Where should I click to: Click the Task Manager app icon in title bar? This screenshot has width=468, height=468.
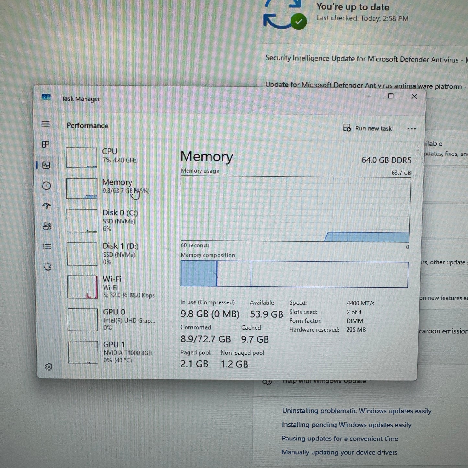[x=46, y=97]
